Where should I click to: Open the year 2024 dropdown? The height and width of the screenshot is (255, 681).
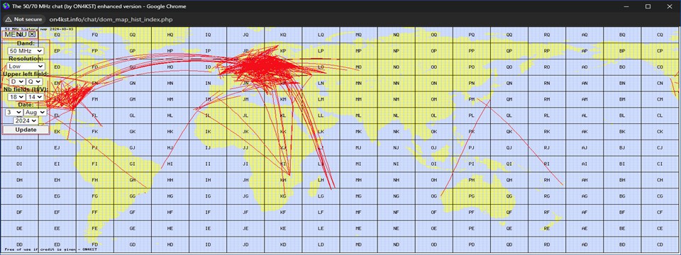(x=26, y=120)
